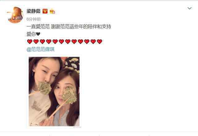Click the small watermark at the photo's bottom corner
This screenshot has width=198, height=136.
[77, 127]
